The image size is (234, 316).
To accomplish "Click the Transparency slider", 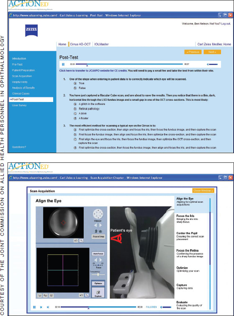I will 98,275.
